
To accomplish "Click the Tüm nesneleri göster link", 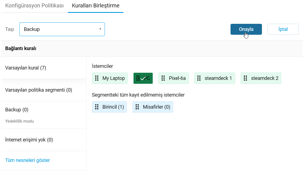I will [x=28, y=160].
